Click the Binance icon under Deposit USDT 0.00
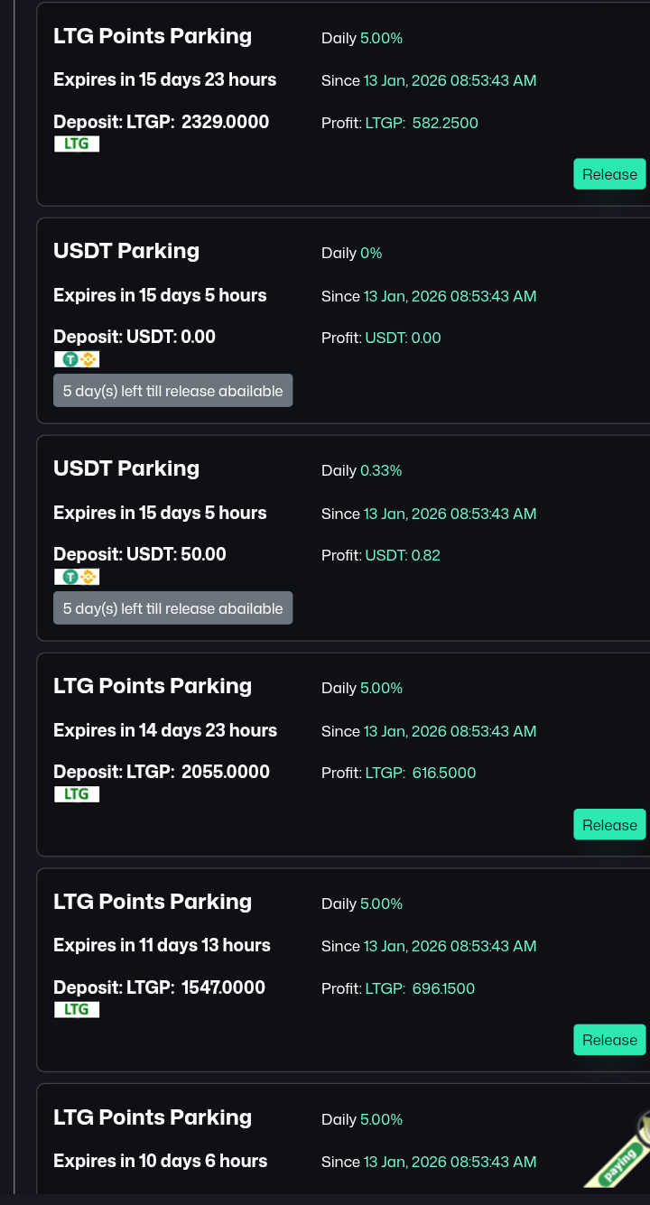Screen dimensions: 650x1205 (88, 359)
